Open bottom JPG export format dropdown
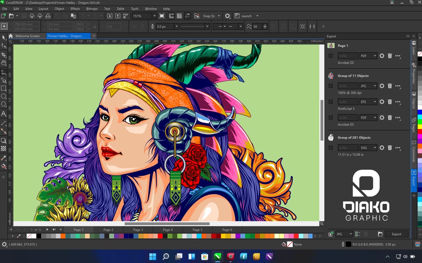The height and width of the screenshot is (263, 422). click(344, 234)
